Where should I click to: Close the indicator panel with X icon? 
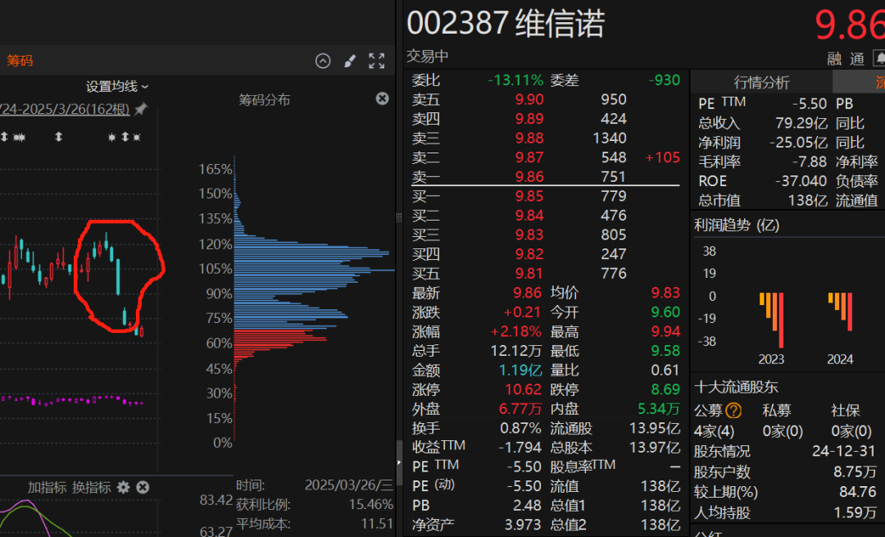click(x=143, y=487)
